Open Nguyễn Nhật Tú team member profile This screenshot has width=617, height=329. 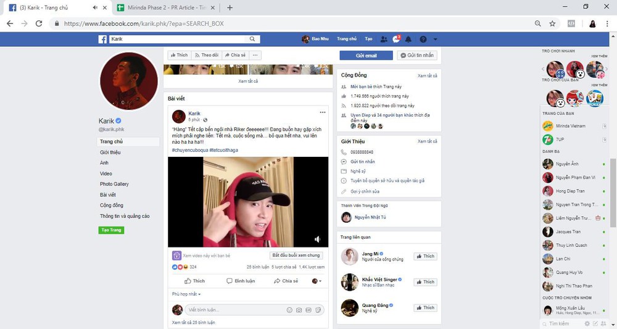[x=370, y=217]
